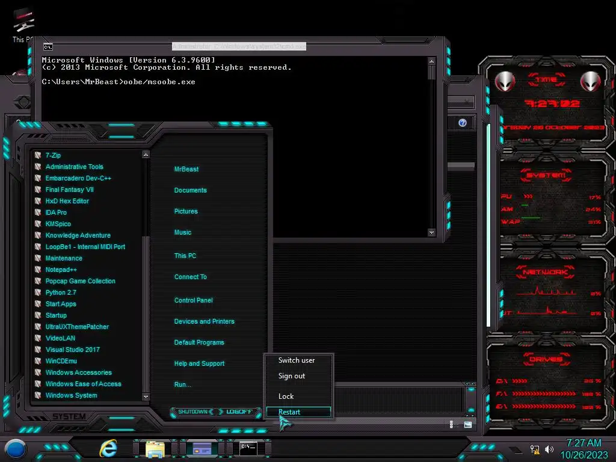
Task: Select Lock from power menu
Action: click(x=286, y=396)
